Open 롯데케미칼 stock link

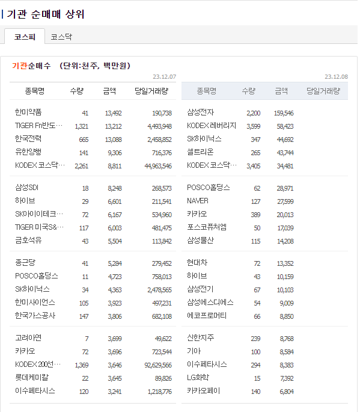32,377
